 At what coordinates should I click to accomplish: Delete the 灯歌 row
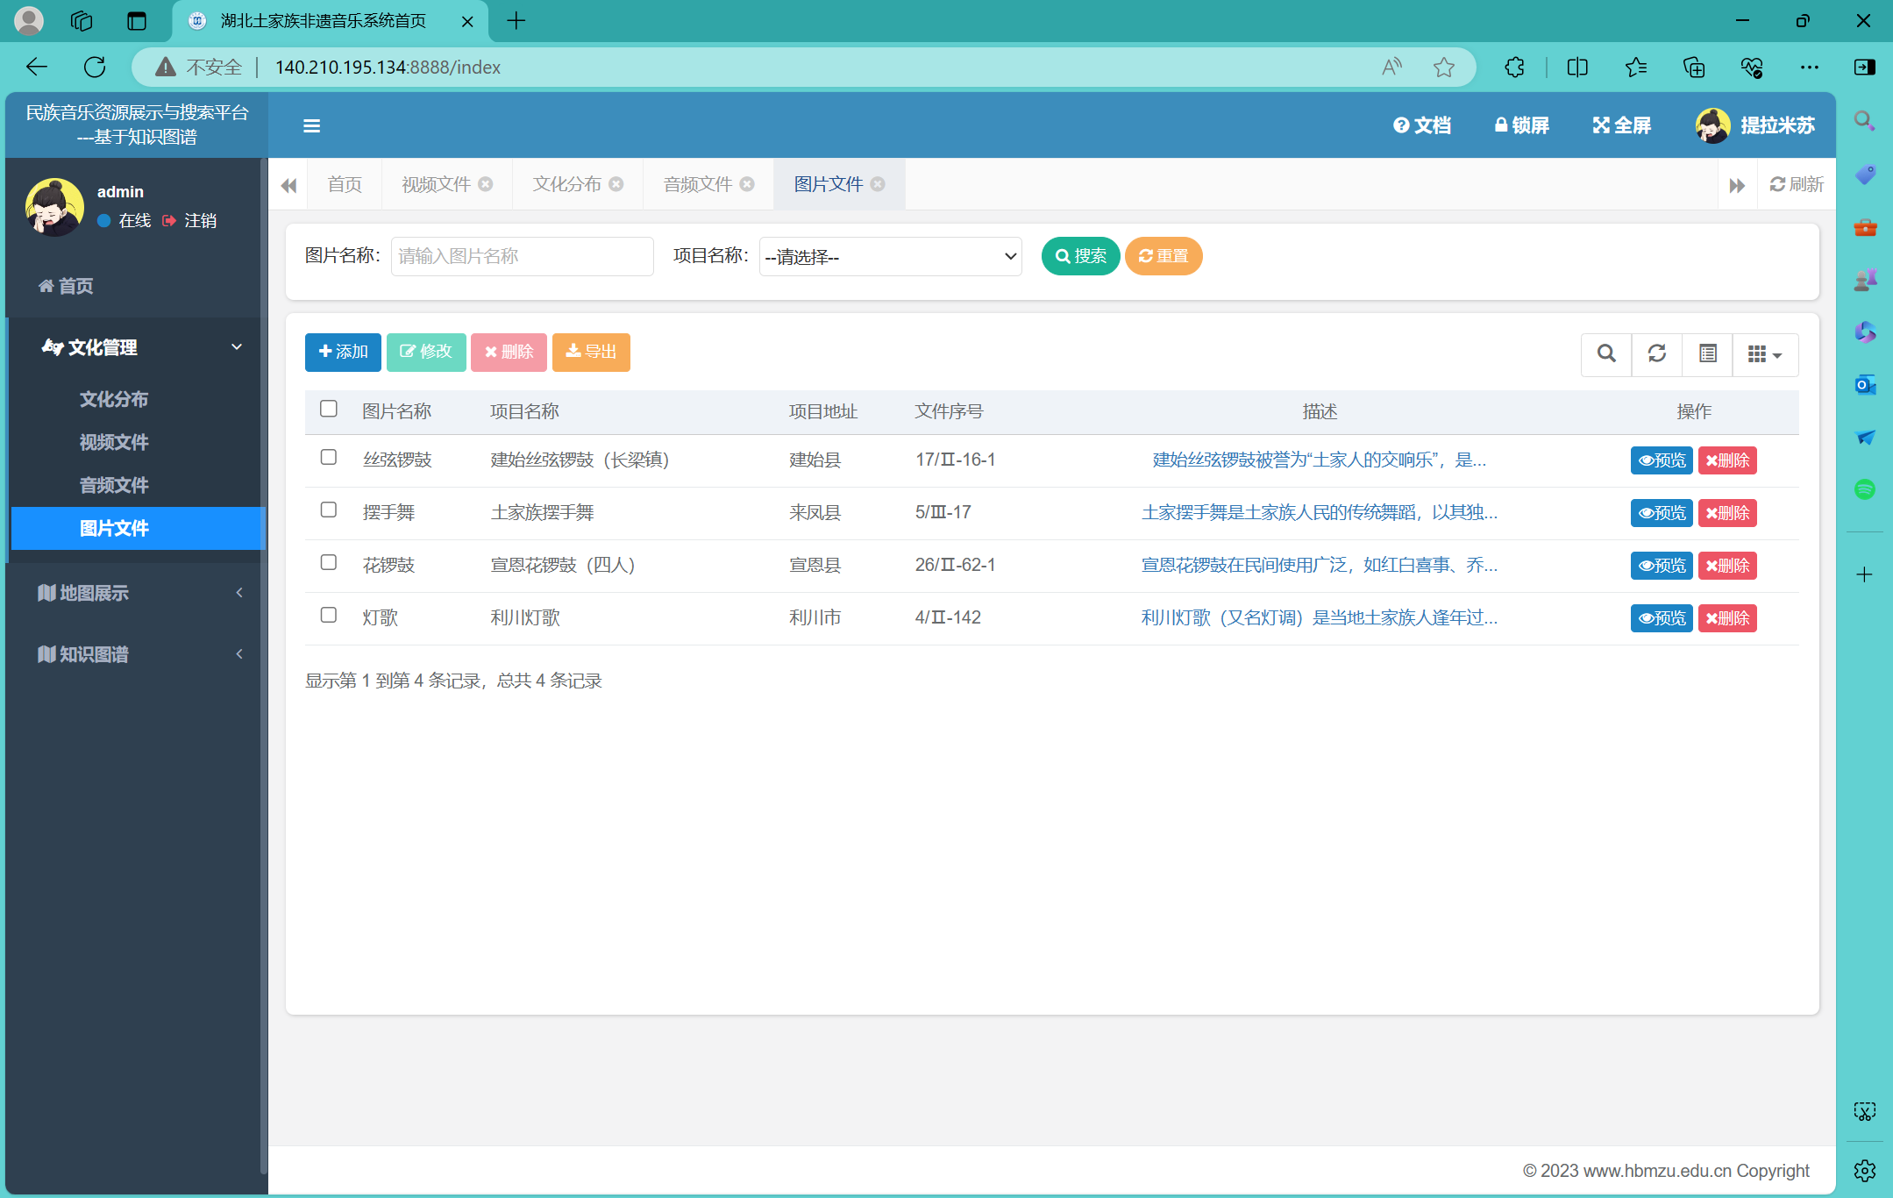pyautogui.click(x=1727, y=618)
